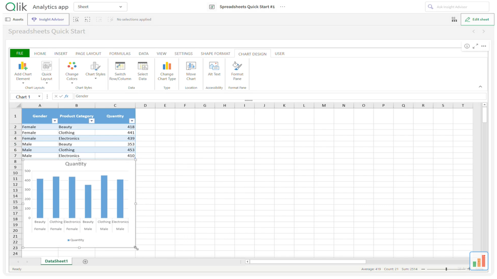Expand the spreadsheet to full screen

click(475, 46)
